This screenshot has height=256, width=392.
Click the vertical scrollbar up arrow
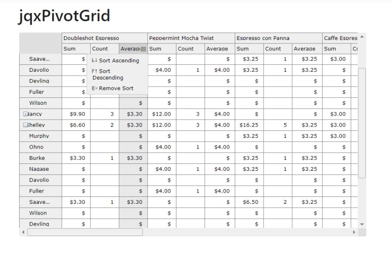coord(362,37)
